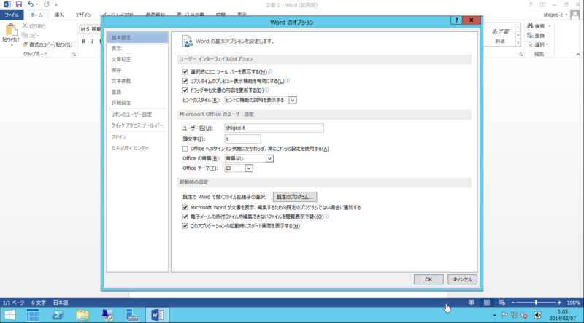Open PowerShell from the taskbar

(x=57, y=315)
